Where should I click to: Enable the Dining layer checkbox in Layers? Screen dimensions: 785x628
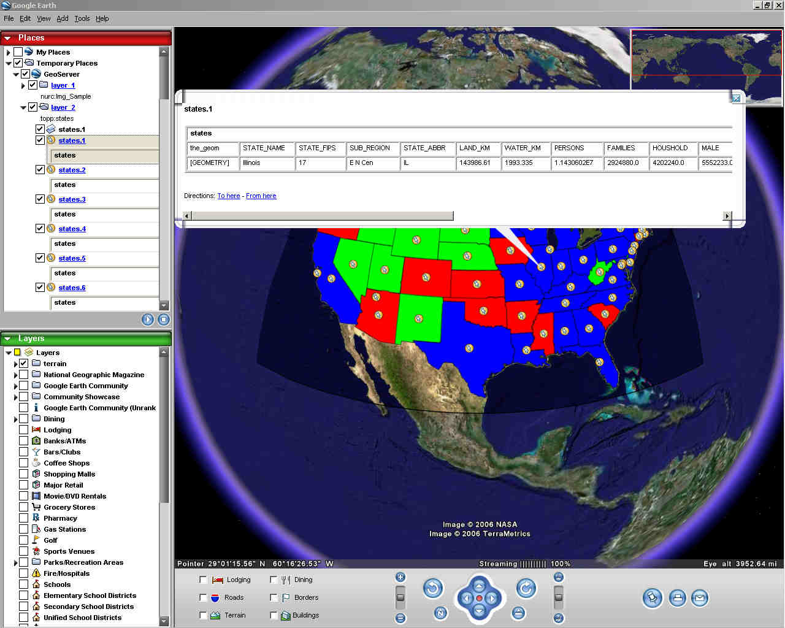pyautogui.click(x=23, y=418)
